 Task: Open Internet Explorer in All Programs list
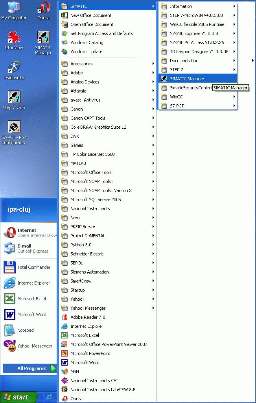pos(107,326)
